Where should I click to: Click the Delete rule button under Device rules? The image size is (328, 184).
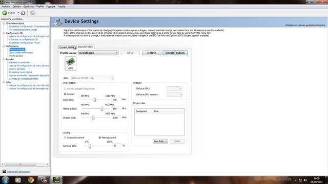tap(177, 141)
